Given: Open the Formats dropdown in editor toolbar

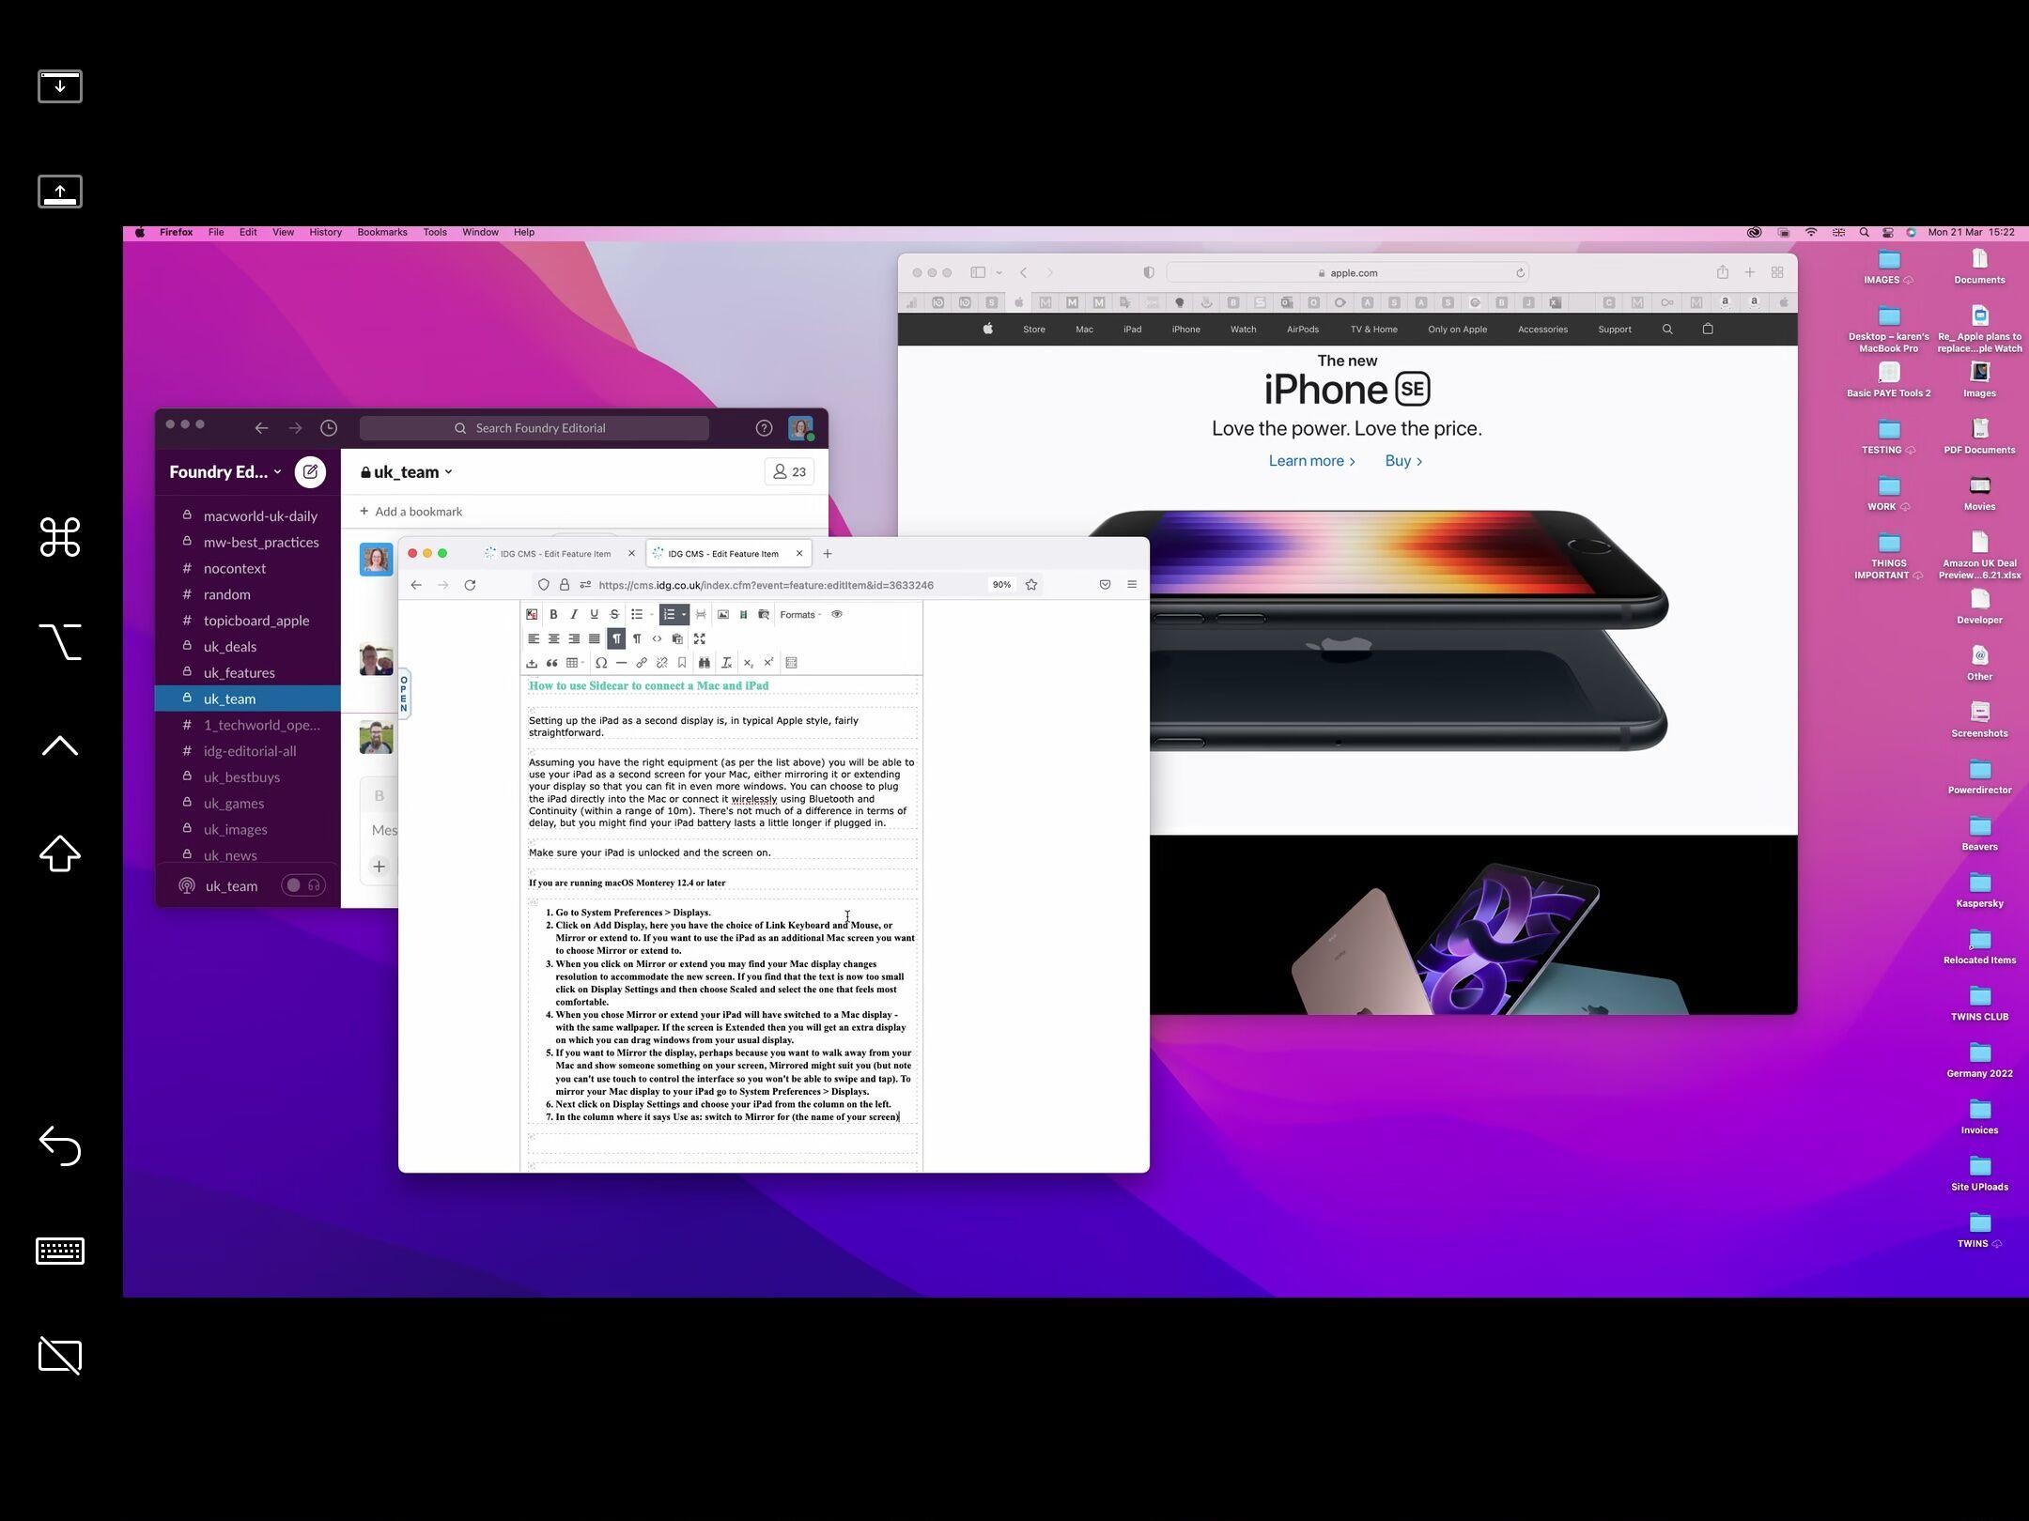Looking at the screenshot, I should click(798, 613).
